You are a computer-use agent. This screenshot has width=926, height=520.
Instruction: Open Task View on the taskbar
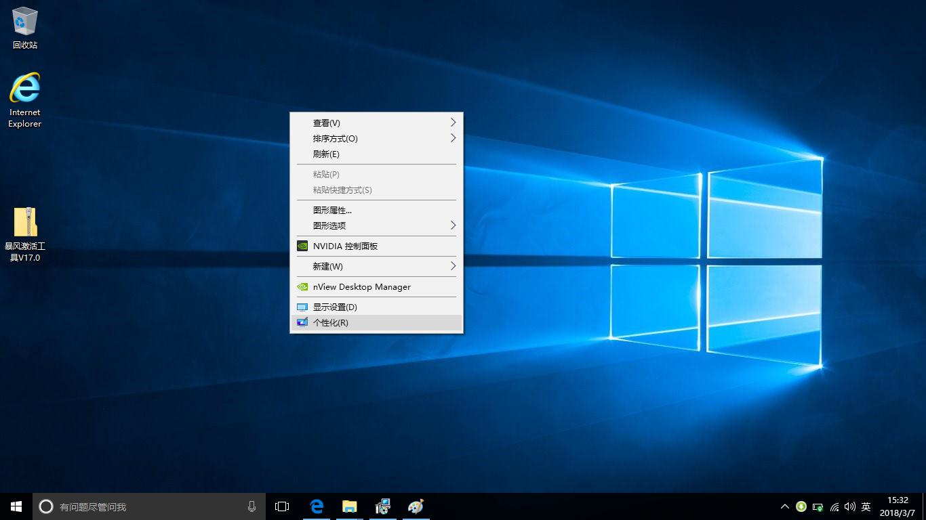[281, 506]
